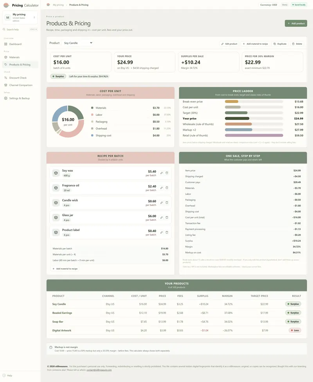
Task: Click the Search help field
Action: coord(20,29)
